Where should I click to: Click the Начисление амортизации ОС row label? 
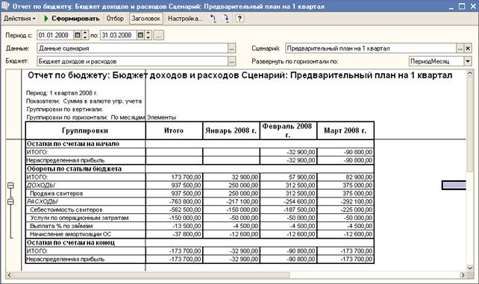coord(71,234)
